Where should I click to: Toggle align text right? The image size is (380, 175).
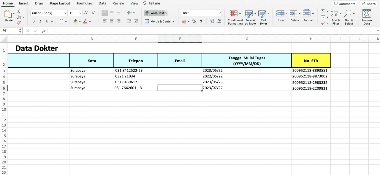coord(118,21)
